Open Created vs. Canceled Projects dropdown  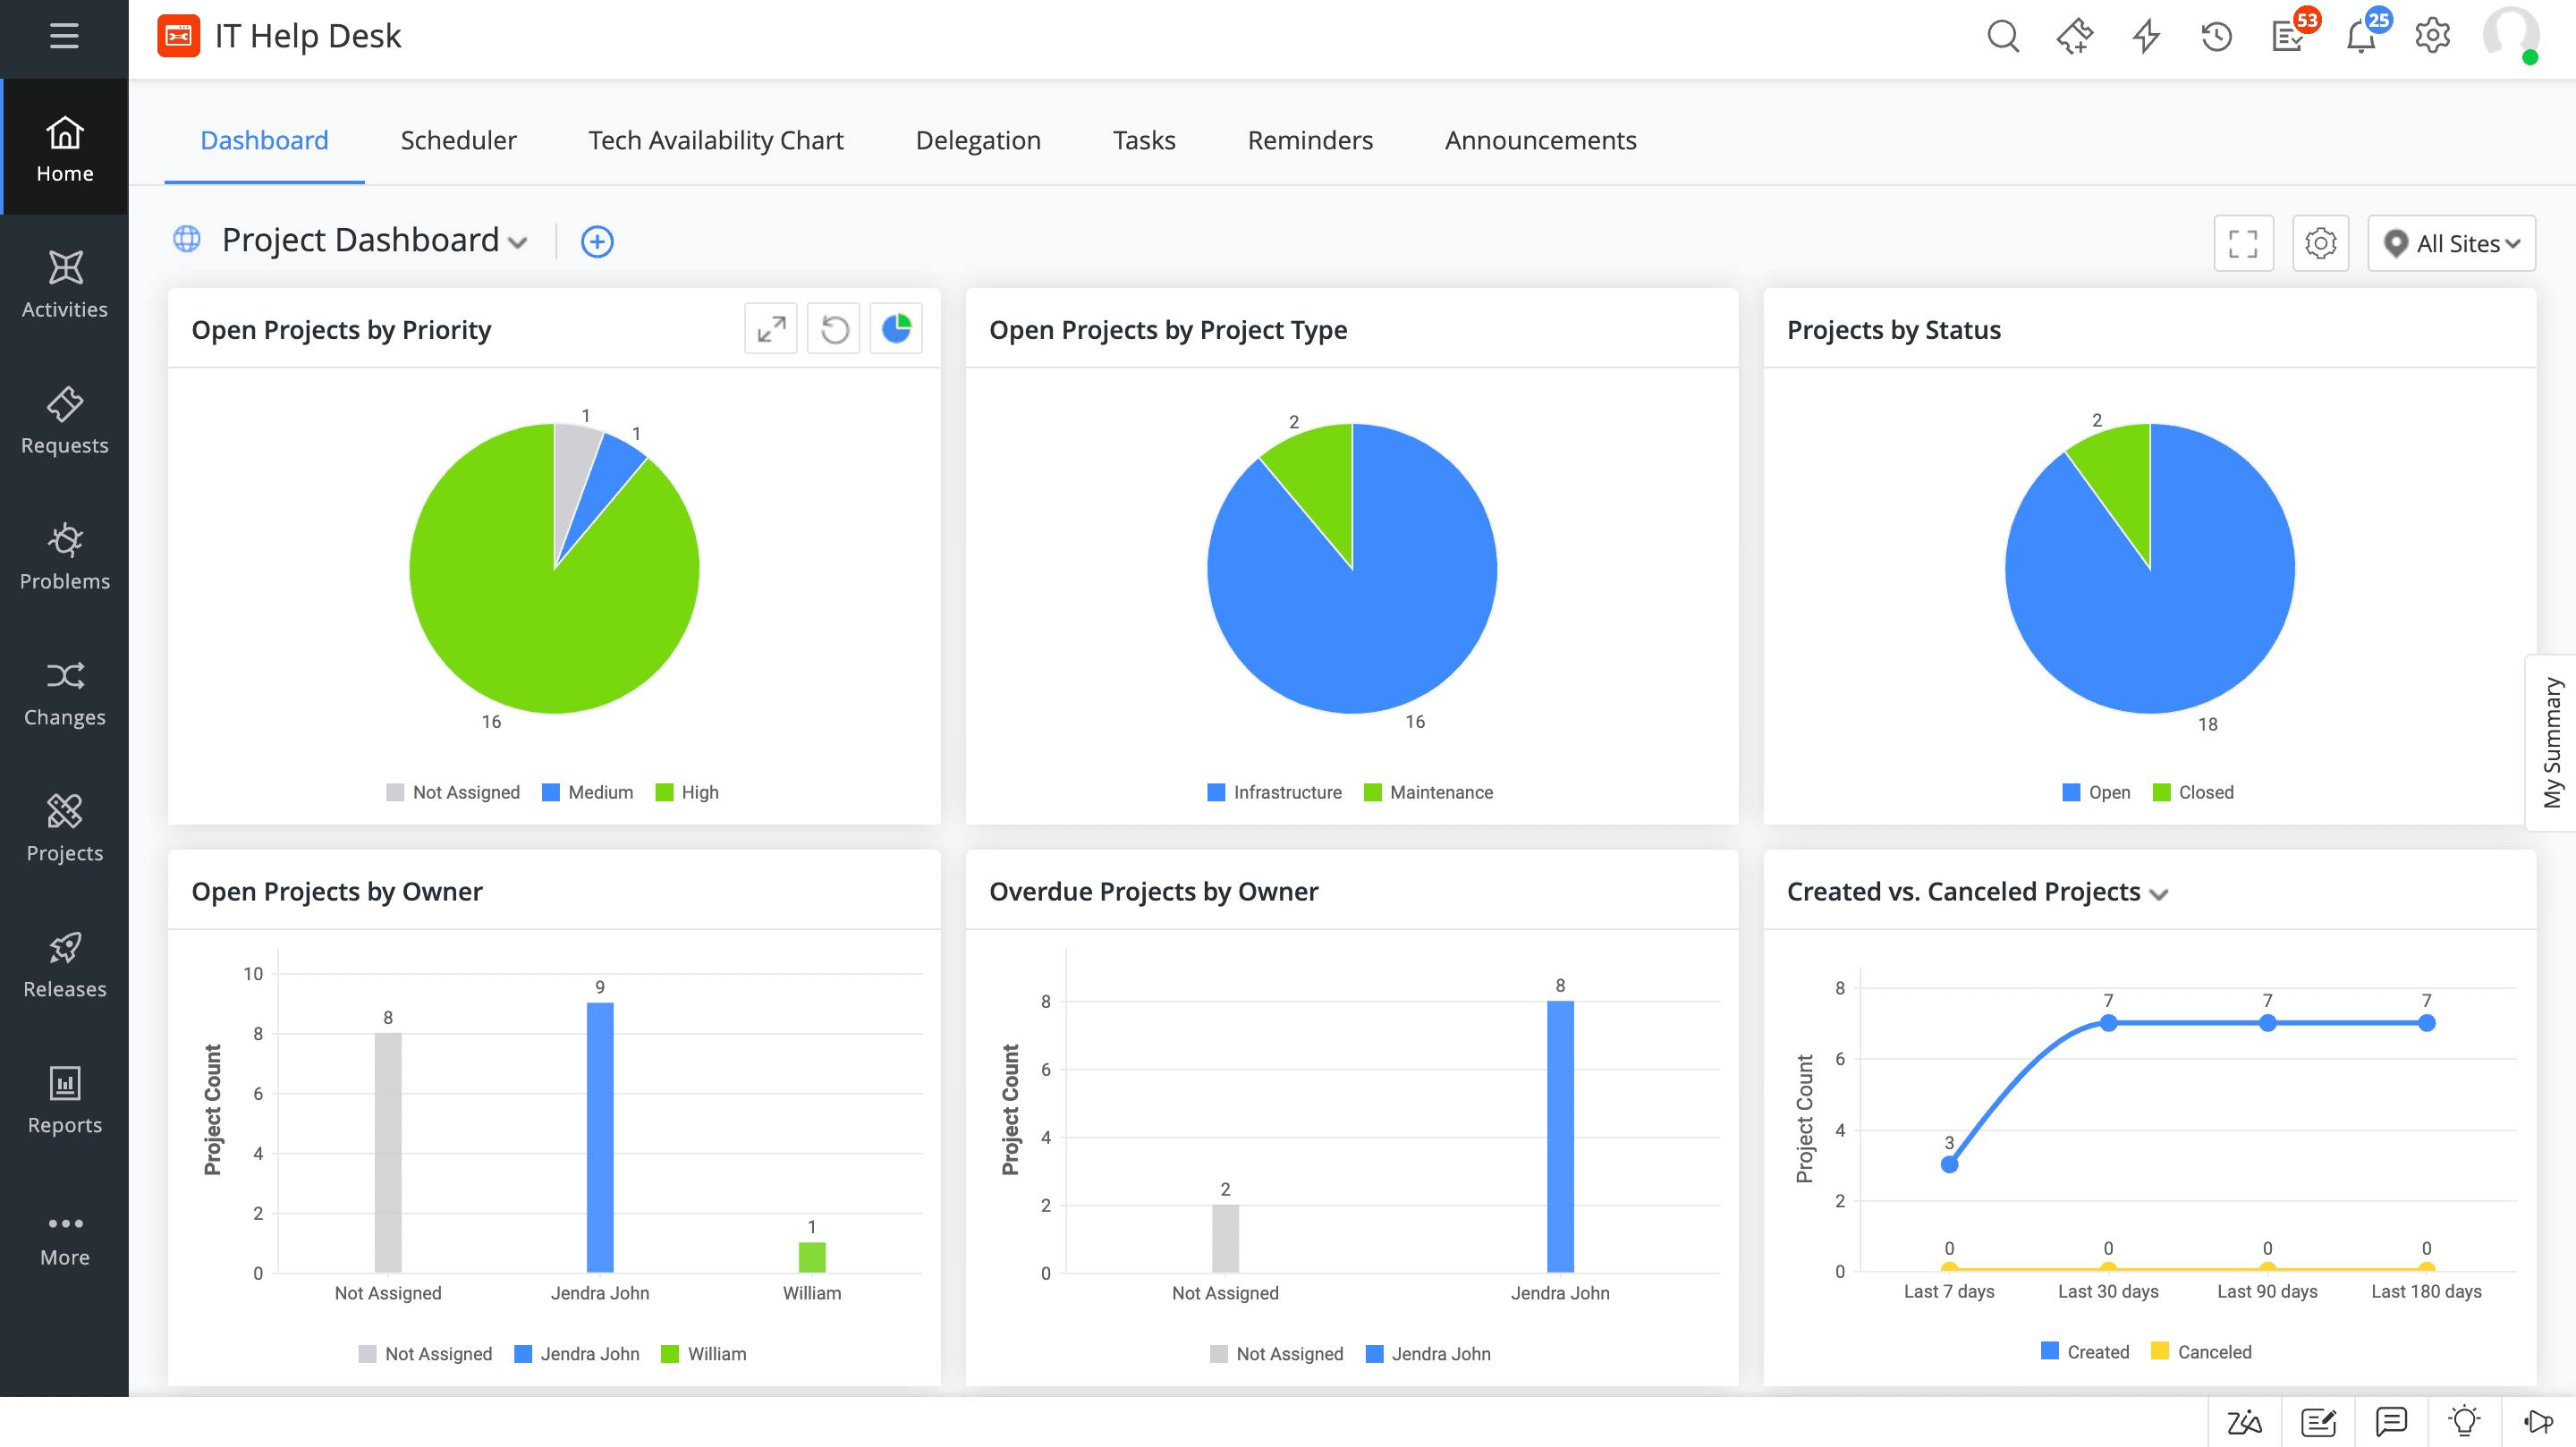pyautogui.click(x=2159, y=894)
